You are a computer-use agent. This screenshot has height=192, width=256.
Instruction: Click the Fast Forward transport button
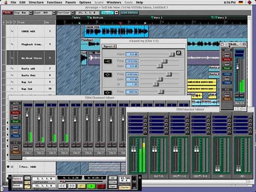73,186
